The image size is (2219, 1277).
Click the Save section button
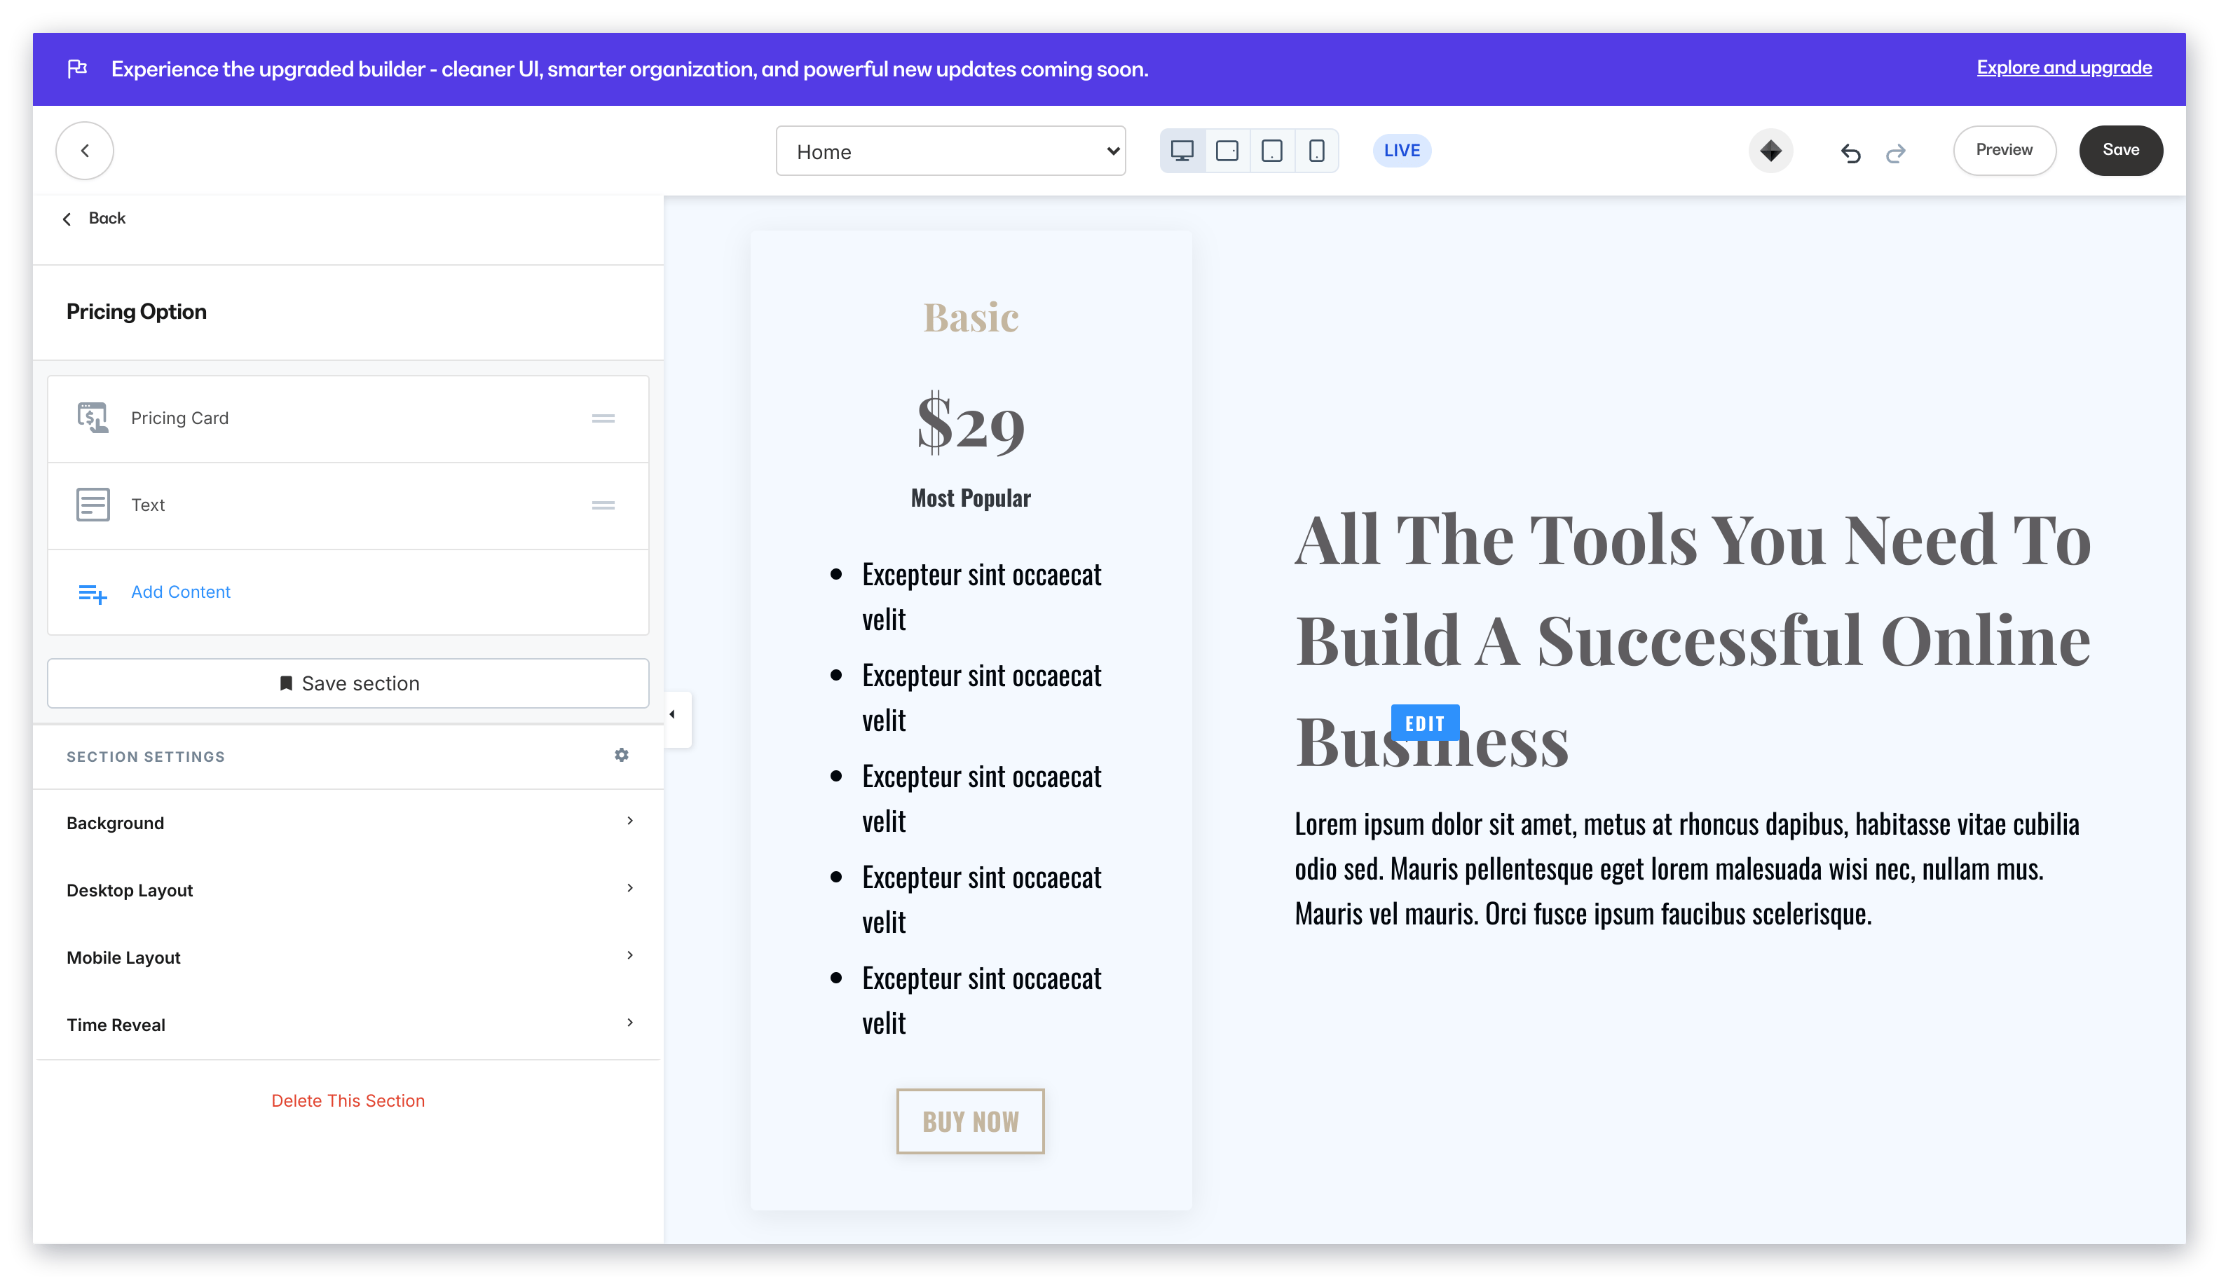pos(348,683)
